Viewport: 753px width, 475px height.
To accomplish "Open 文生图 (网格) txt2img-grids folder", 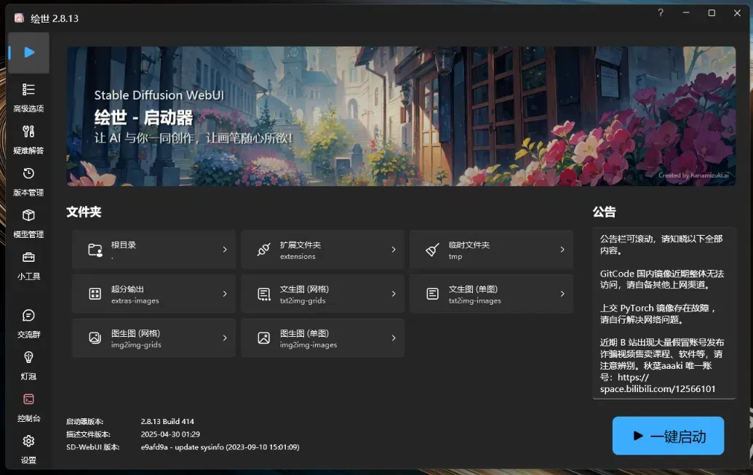I will pos(322,294).
